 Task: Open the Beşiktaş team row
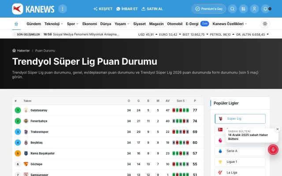pos(108,143)
